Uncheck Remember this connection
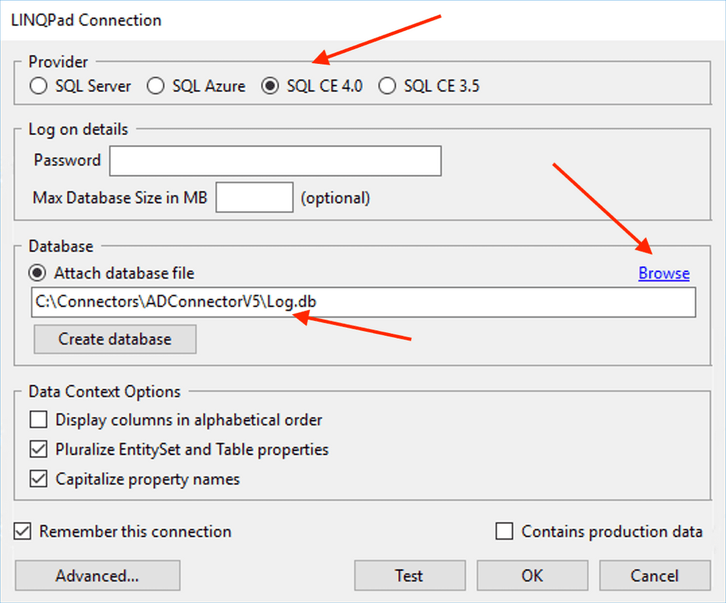Viewport: 726px width, 603px height. point(22,531)
